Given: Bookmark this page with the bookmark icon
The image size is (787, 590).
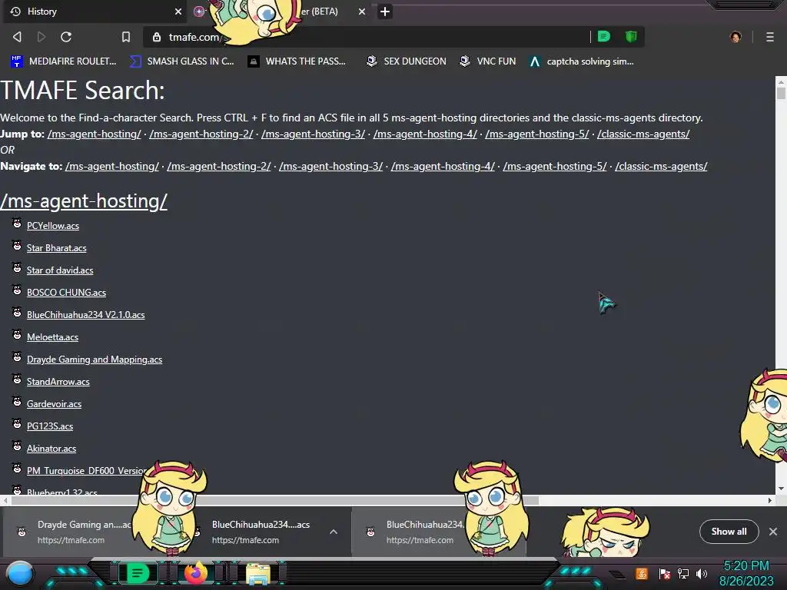Looking at the screenshot, I should (x=126, y=37).
